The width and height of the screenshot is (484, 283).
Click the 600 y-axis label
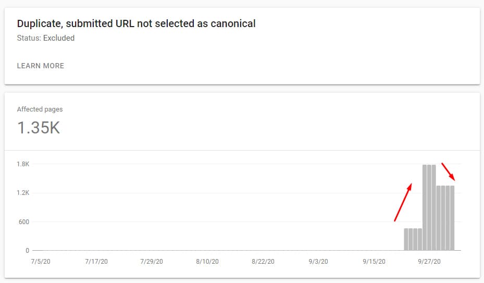pos(24,222)
